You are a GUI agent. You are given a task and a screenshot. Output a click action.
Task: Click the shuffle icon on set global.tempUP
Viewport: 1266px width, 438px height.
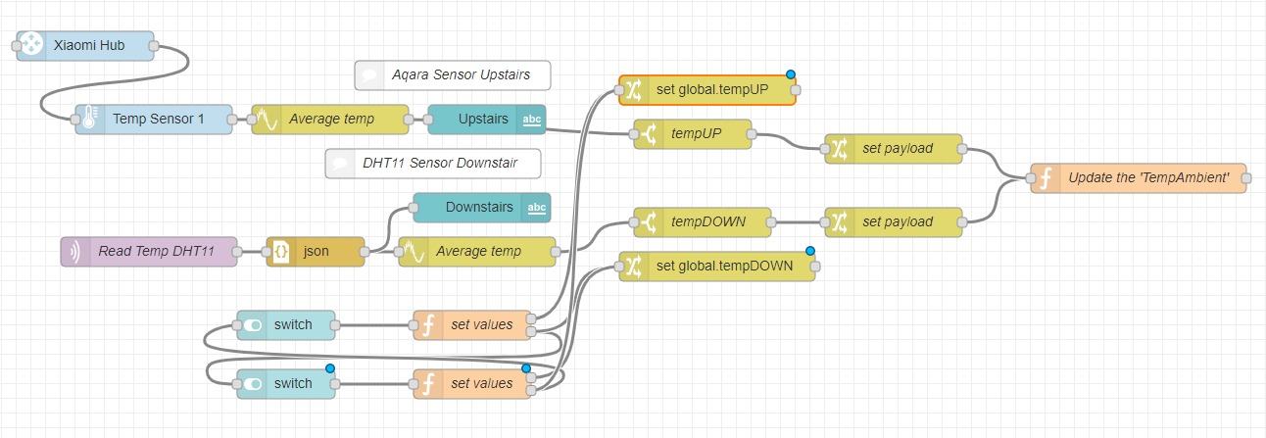633,90
